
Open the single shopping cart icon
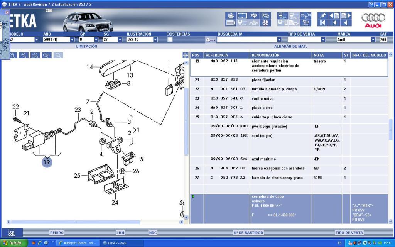click(x=306, y=23)
